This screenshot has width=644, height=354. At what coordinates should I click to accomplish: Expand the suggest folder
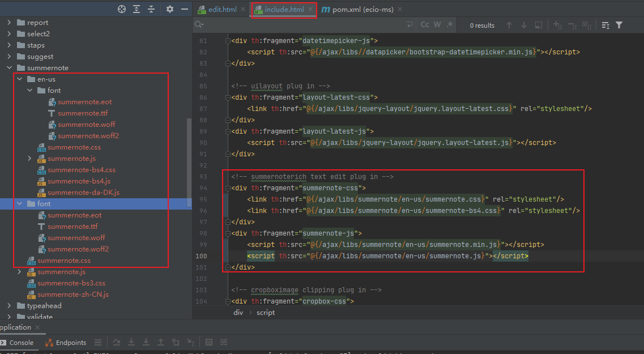tap(9, 56)
